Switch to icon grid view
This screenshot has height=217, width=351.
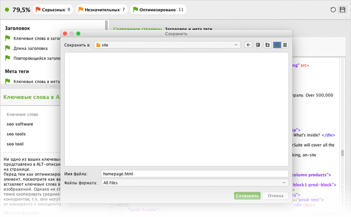click(x=277, y=45)
